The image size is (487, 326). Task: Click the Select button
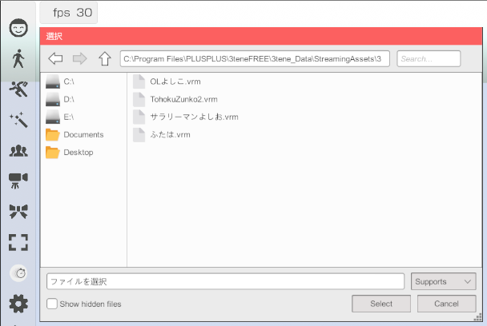(x=381, y=304)
